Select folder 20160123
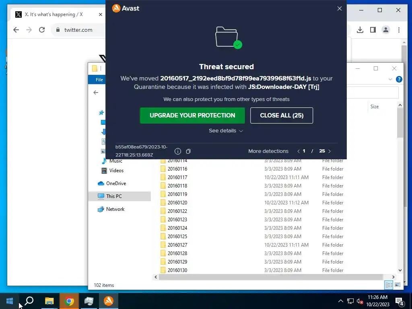This screenshot has width=412, height=309. [252, 219]
